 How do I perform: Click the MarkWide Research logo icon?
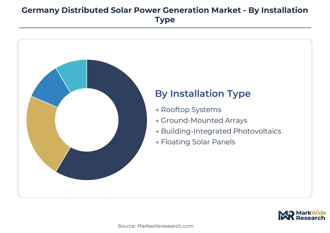click(x=286, y=215)
